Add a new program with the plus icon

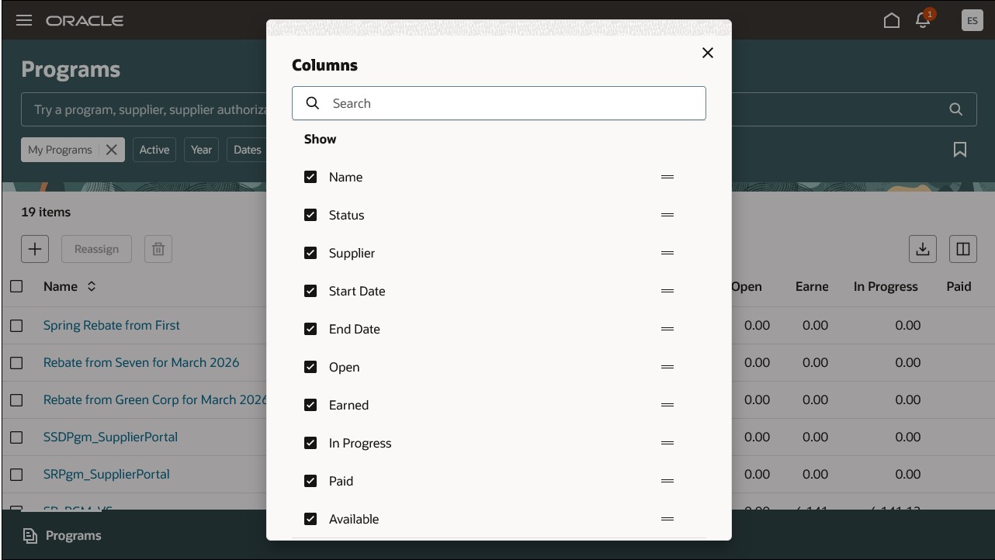coord(34,248)
